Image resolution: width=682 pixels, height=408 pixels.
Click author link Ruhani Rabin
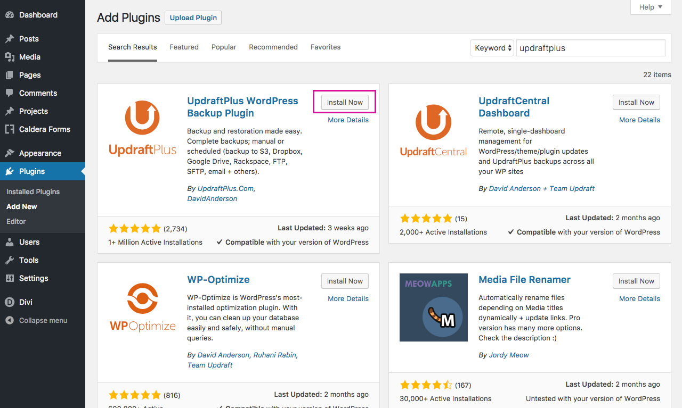275,355
